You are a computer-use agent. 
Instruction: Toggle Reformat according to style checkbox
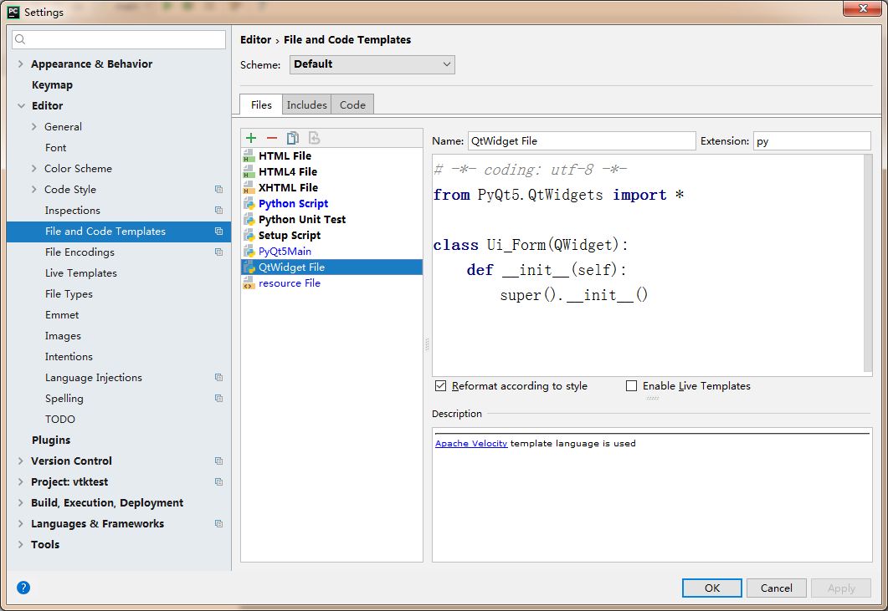[440, 386]
